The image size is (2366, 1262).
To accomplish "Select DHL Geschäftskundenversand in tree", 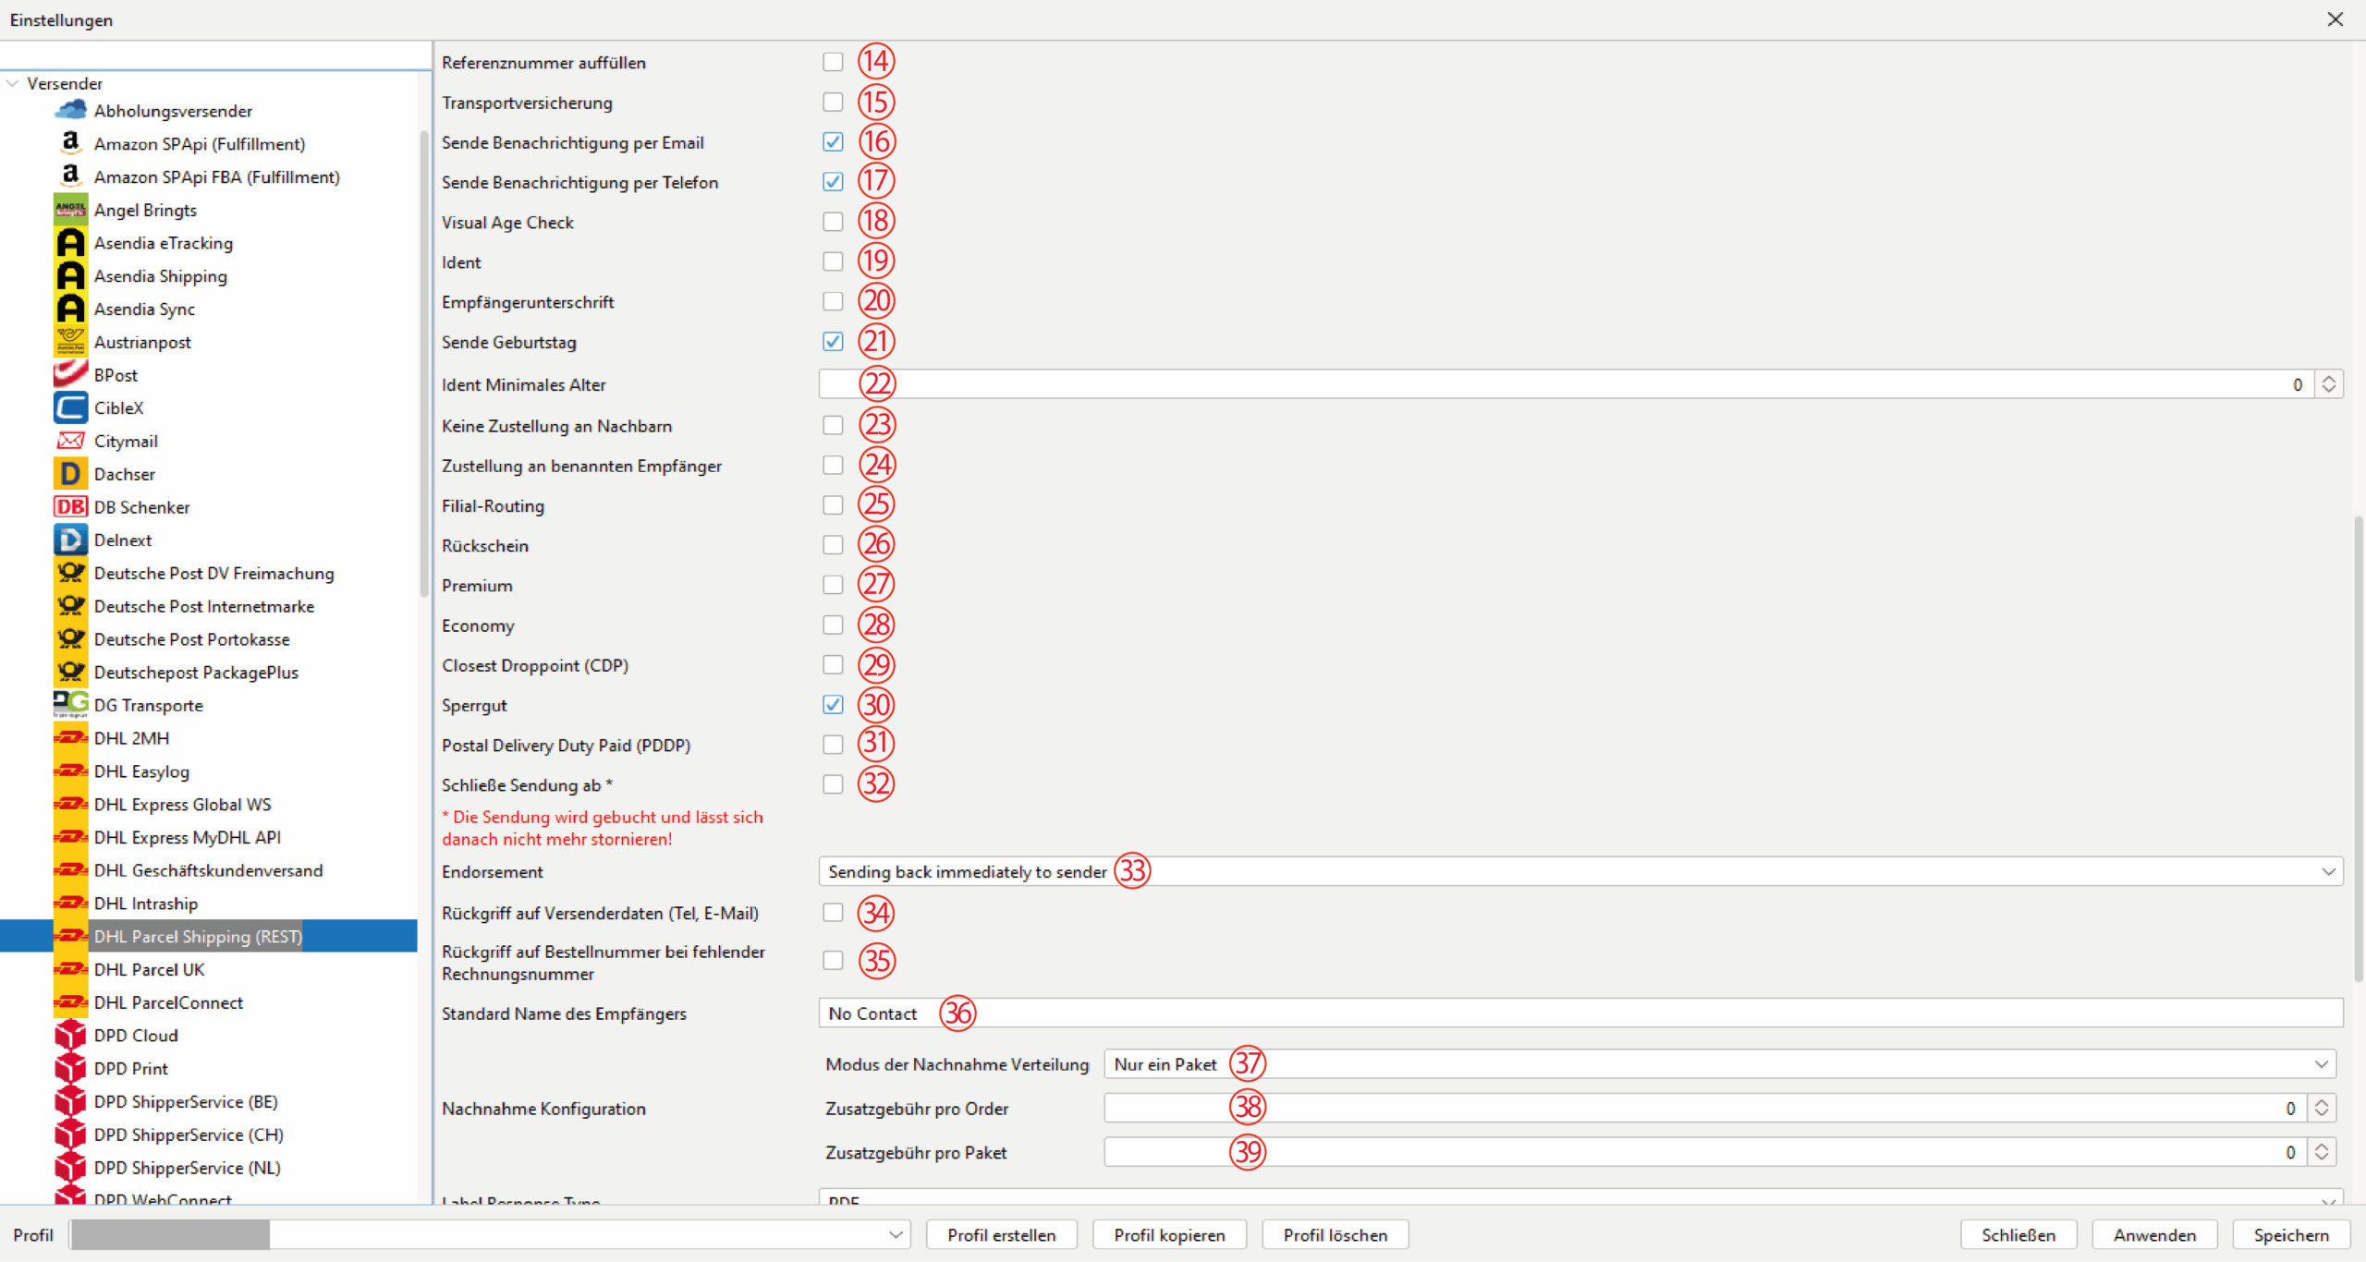I will (208, 870).
